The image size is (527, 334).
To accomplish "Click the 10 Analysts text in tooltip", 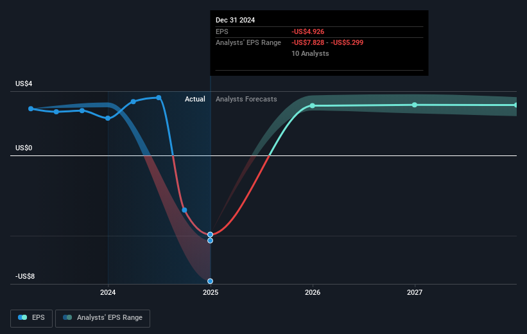I will [x=310, y=53].
